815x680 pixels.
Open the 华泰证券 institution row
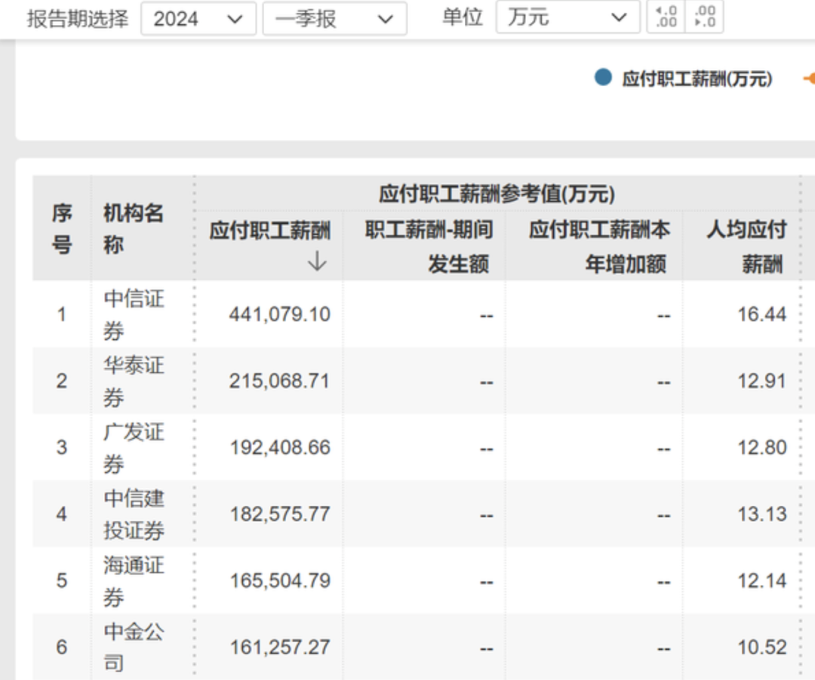tap(134, 381)
